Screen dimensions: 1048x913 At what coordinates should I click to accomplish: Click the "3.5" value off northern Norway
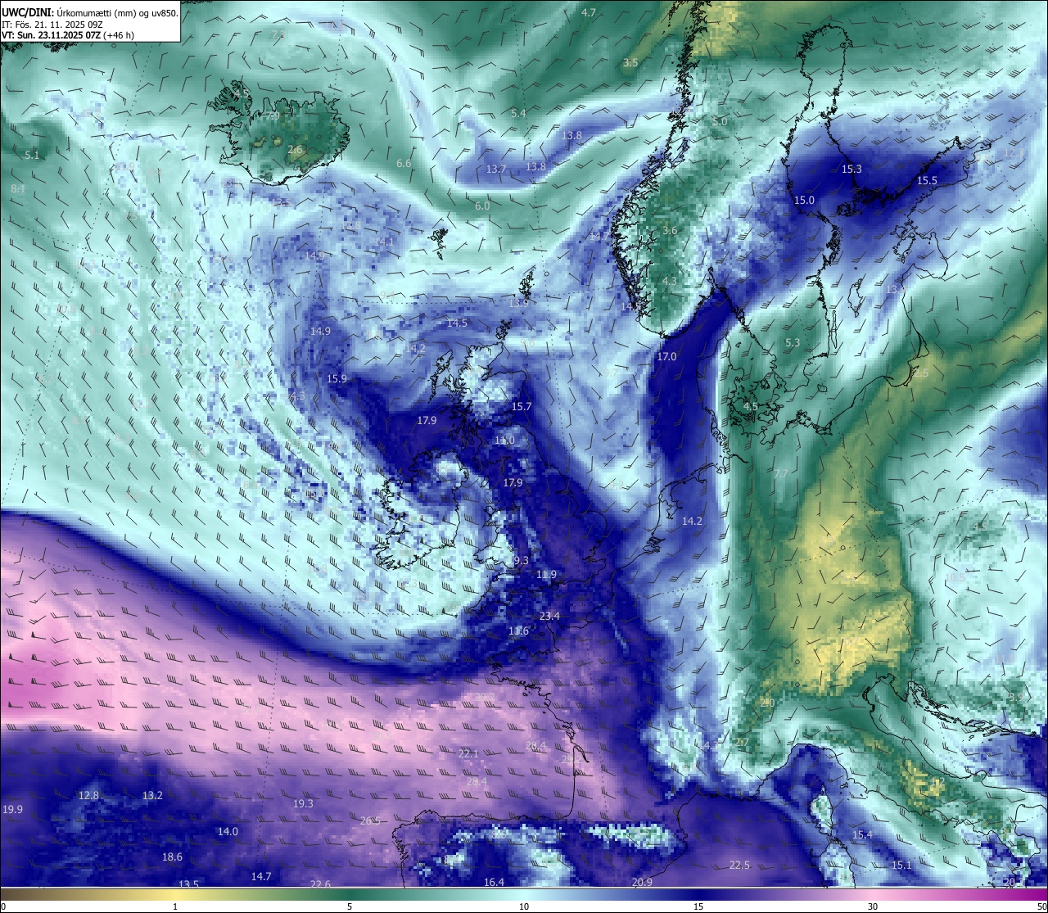[630, 62]
